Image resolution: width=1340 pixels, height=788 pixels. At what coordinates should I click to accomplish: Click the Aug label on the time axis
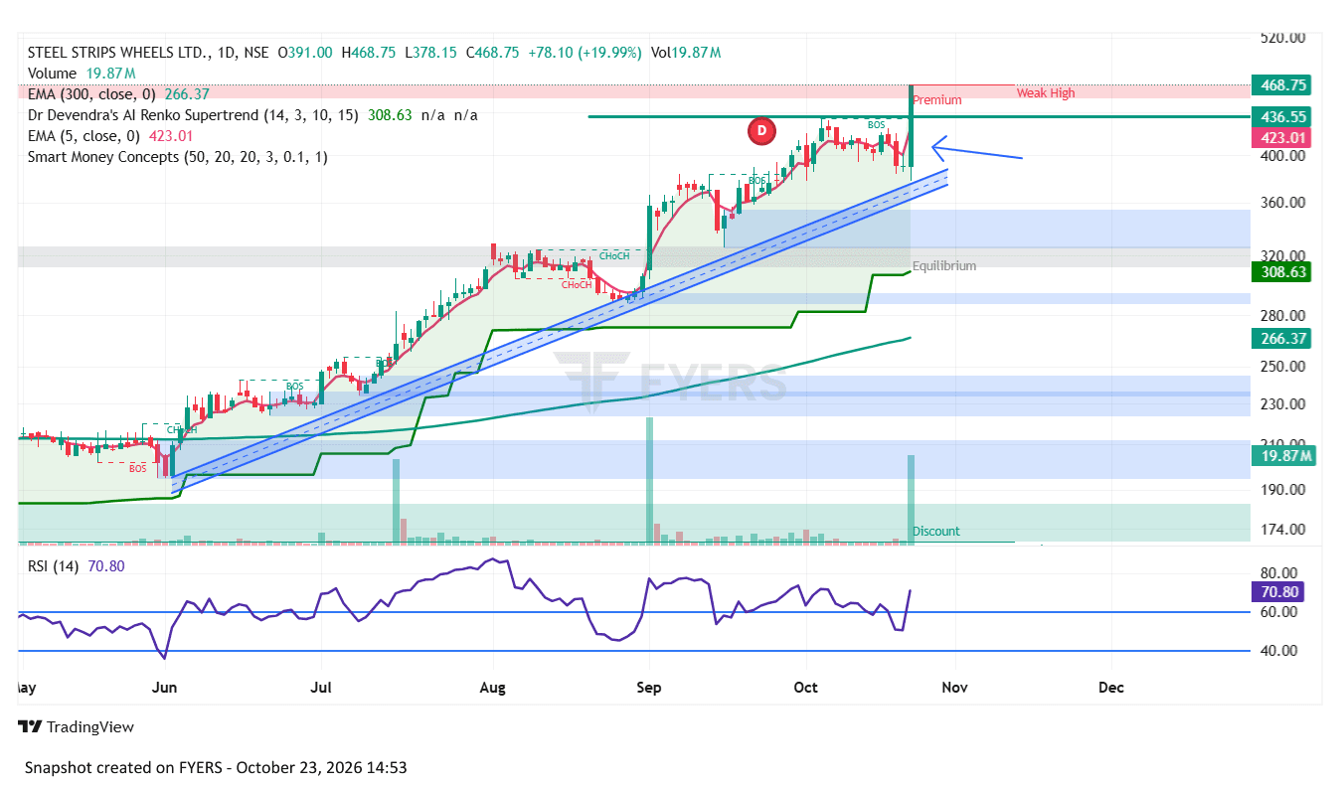492,688
